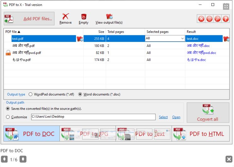
Task: Switch to the PDF to Text mode
Action: point(144,134)
